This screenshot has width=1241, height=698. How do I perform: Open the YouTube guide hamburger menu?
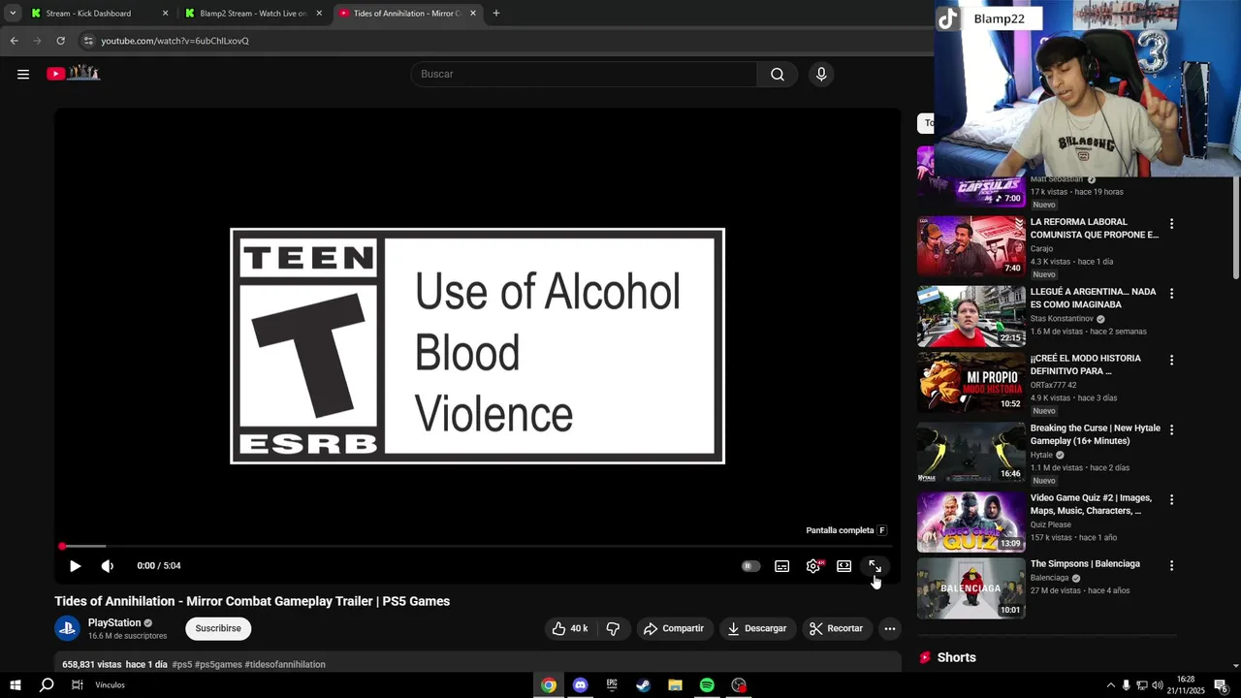coord(23,74)
